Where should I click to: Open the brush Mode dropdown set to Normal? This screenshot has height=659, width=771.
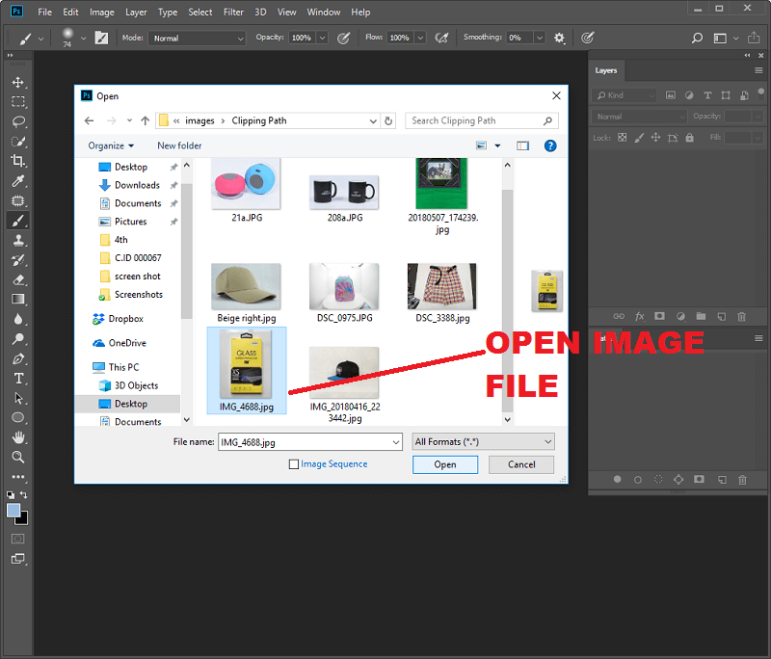tap(199, 38)
